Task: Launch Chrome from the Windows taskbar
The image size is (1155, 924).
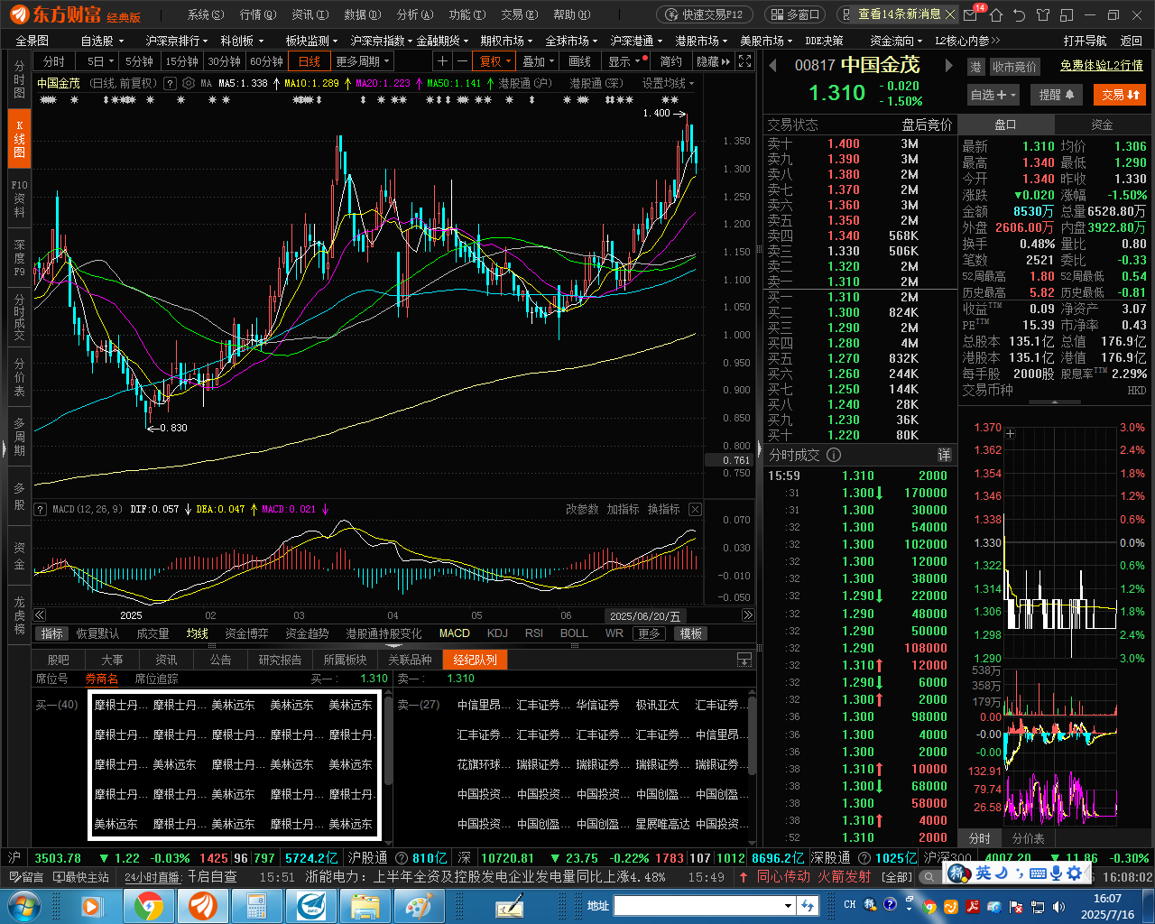Action: tap(147, 905)
